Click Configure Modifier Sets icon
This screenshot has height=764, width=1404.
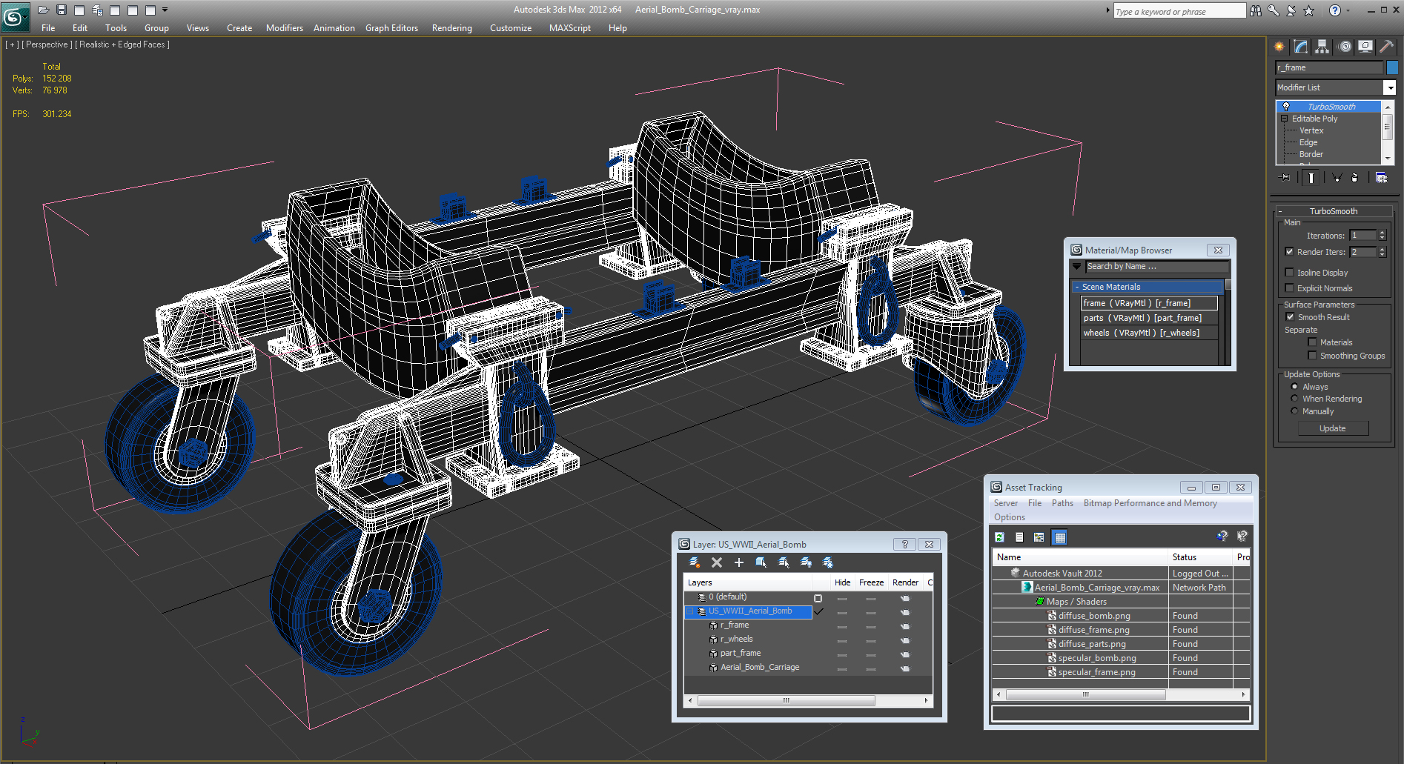[1382, 178]
